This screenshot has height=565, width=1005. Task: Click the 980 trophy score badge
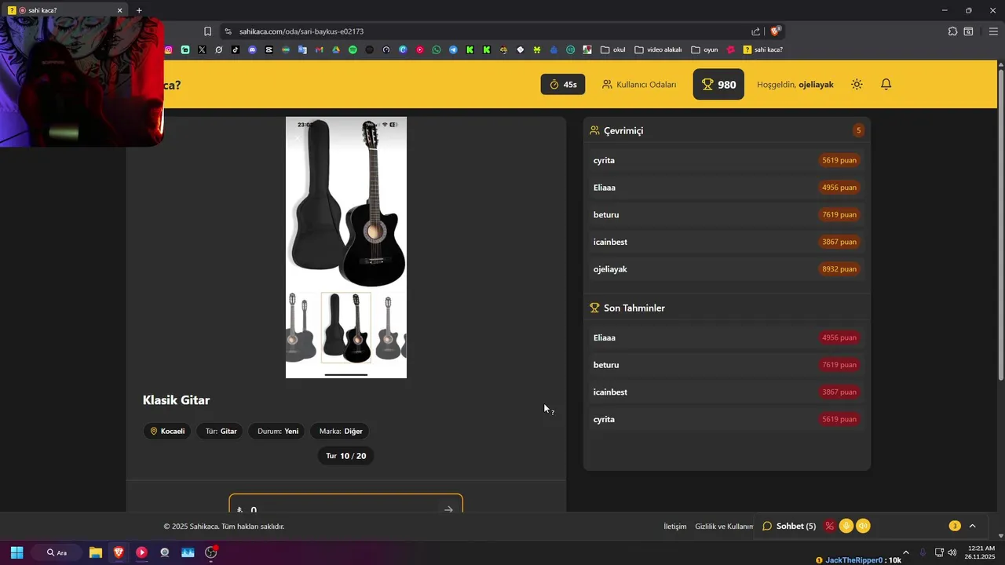coord(718,84)
